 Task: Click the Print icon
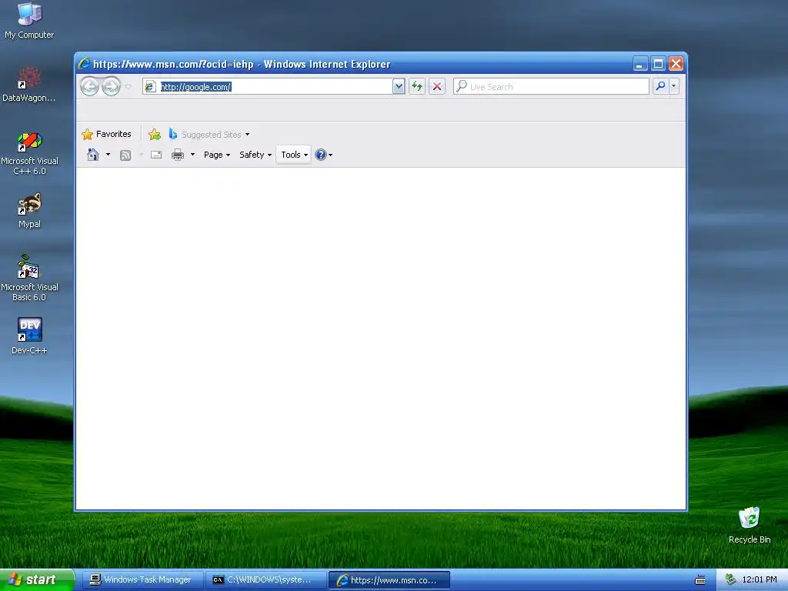point(178,155)
